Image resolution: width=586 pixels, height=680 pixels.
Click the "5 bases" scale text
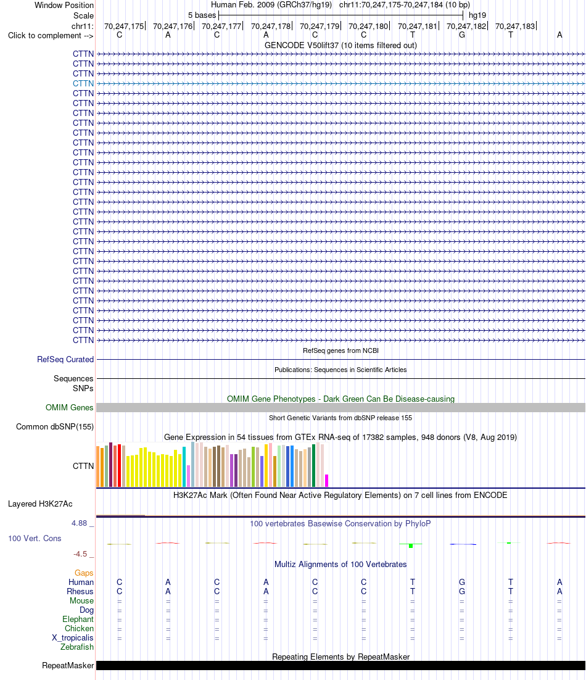202,15
